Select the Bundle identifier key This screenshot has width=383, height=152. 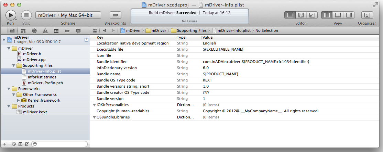click(112, 62)
